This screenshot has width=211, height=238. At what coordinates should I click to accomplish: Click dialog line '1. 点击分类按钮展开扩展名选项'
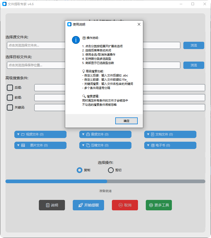[x=103, y=46]
